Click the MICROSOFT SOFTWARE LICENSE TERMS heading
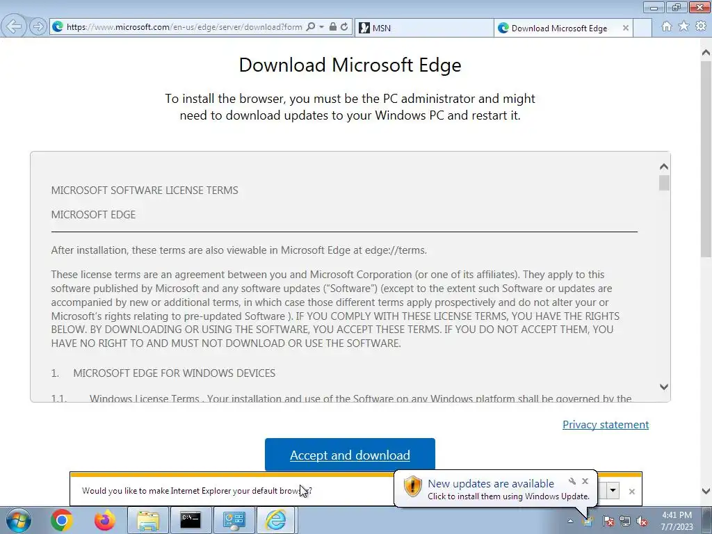Viewport: 712px width, 534px height. pos(145,191)
